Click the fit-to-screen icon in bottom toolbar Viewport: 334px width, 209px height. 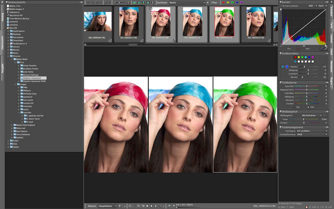(x=130, y=206)
